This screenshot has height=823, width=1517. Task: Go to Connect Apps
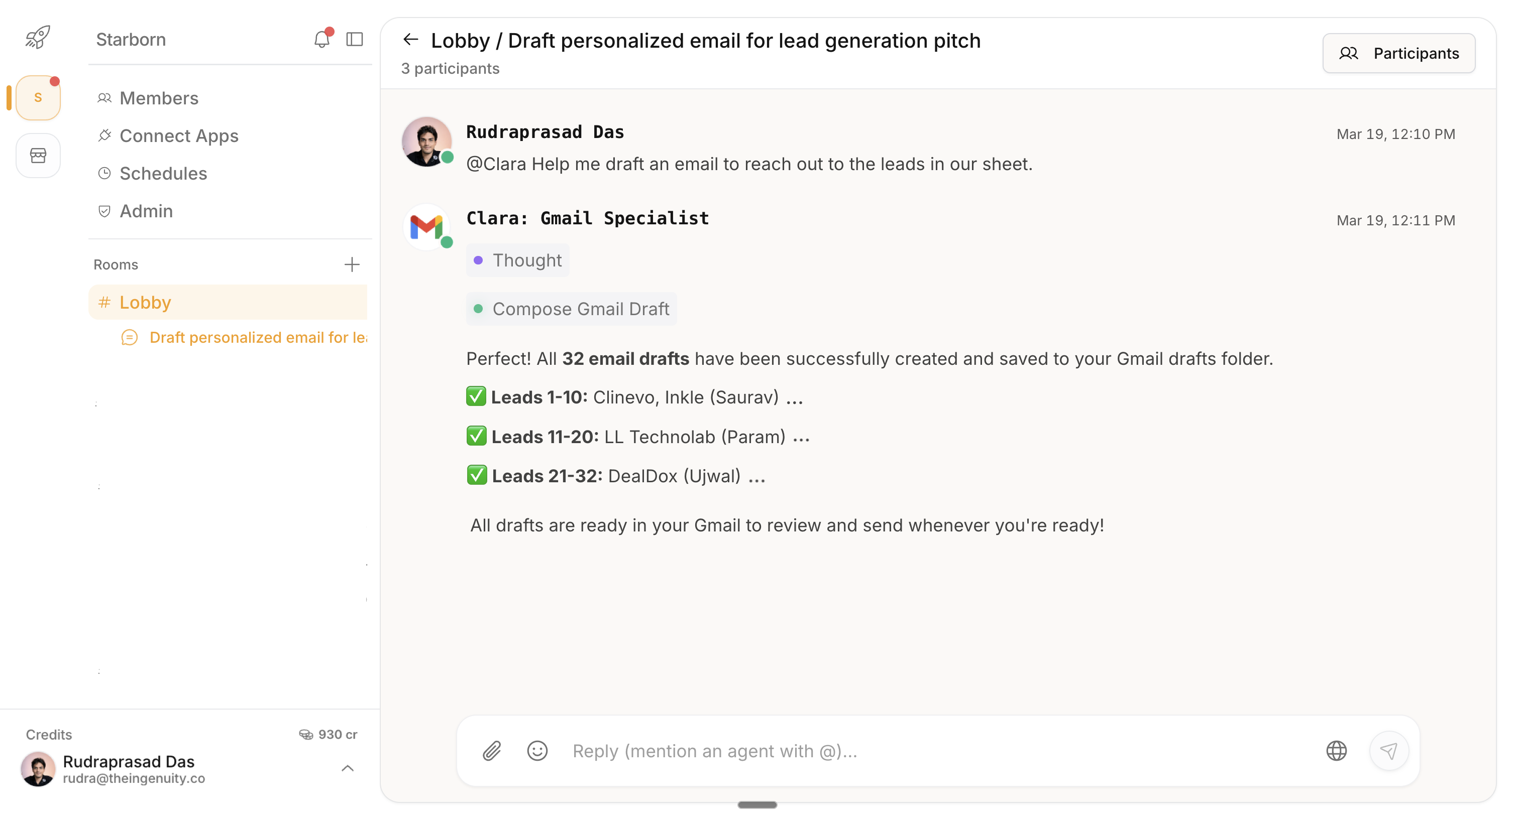pos(178,135)
